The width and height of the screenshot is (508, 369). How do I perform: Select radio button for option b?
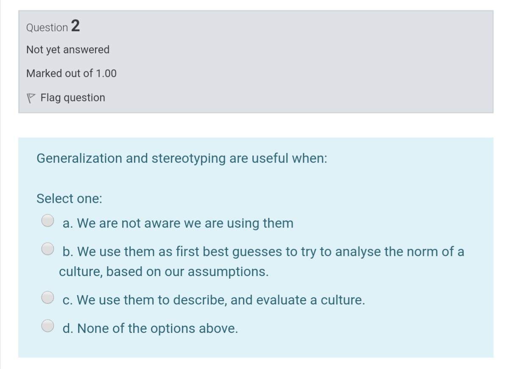click(47, 248)
